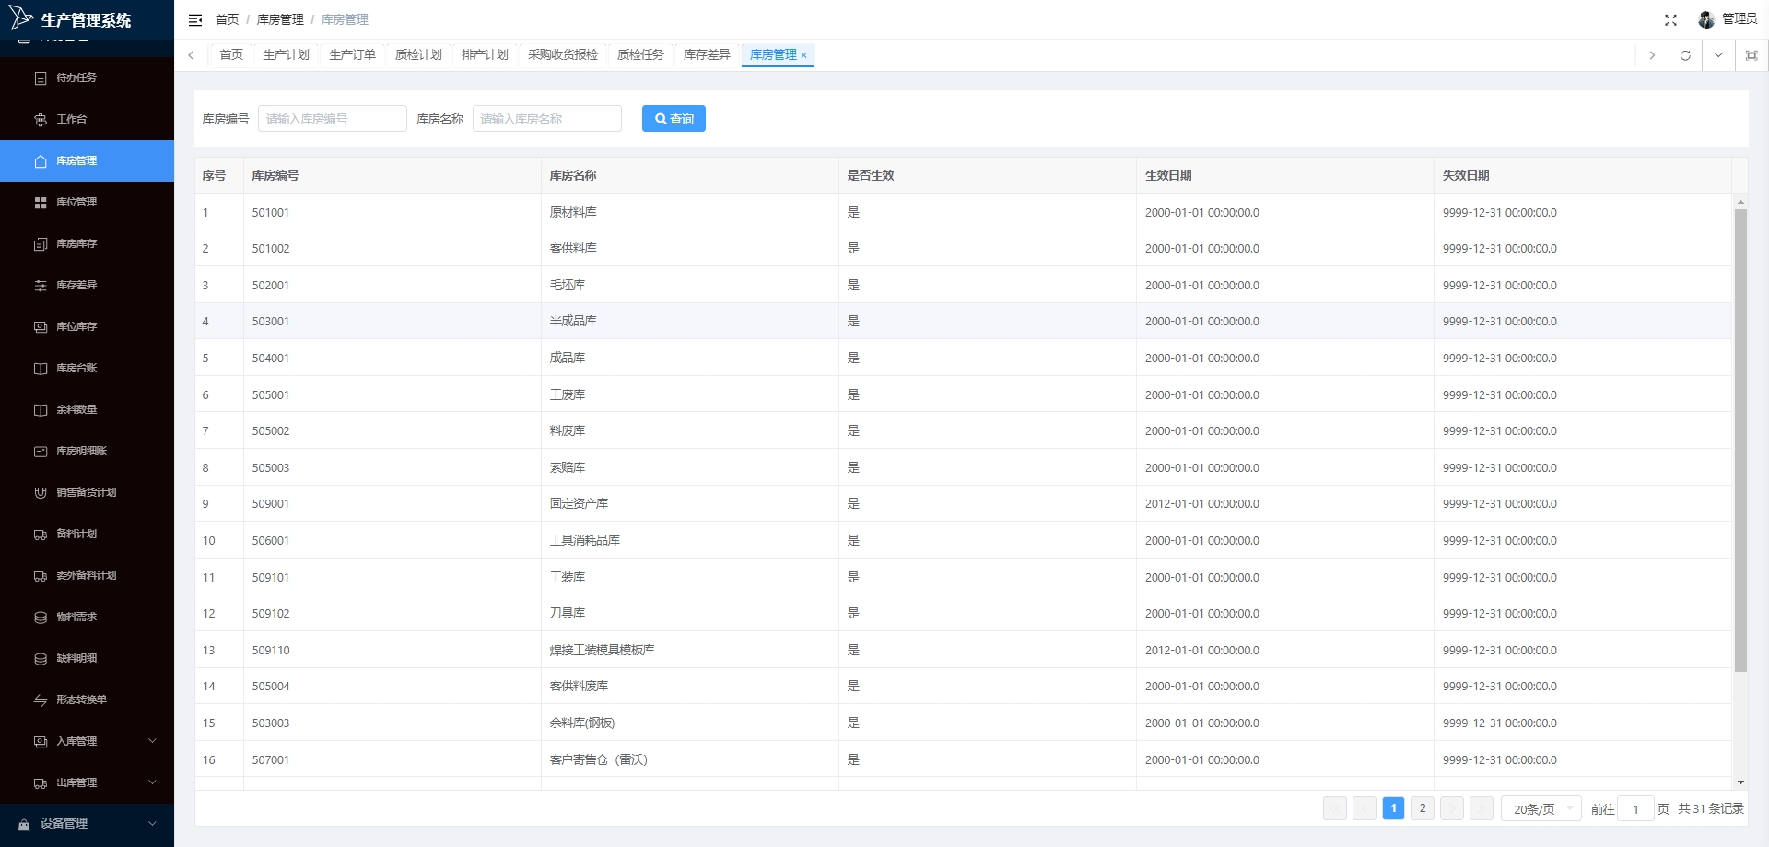The image size is (1769, 847).
Task: Click next page arrow in pagination
Action: point(1452,808)
